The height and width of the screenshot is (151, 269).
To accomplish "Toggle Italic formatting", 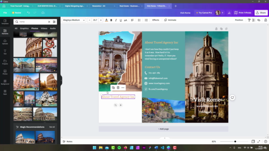I will coord(116,20).
